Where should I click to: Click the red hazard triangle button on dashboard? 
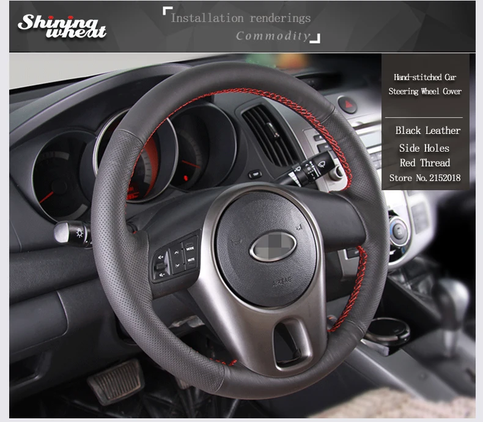347,105
